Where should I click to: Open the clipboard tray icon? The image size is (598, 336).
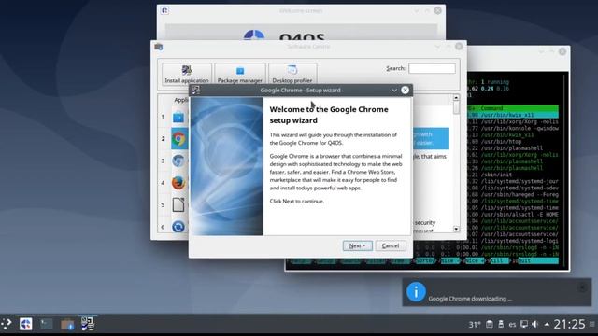[490, 324]
